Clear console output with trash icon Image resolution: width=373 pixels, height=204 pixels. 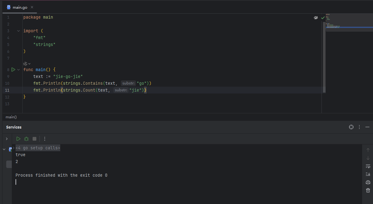click(368, 190)
